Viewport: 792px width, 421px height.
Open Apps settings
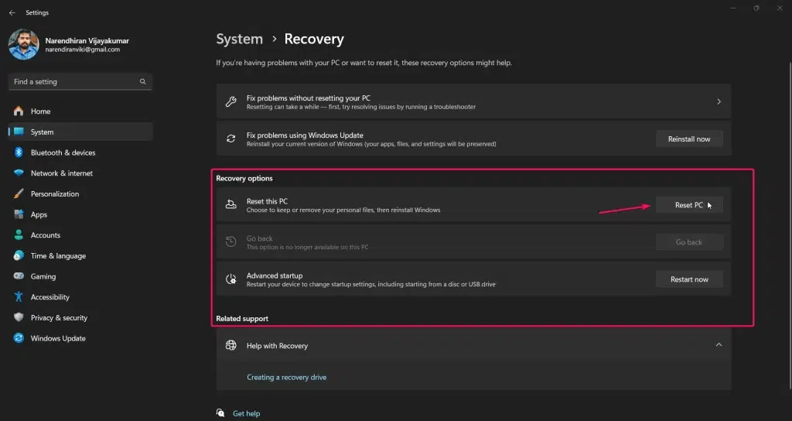(80, 215)
